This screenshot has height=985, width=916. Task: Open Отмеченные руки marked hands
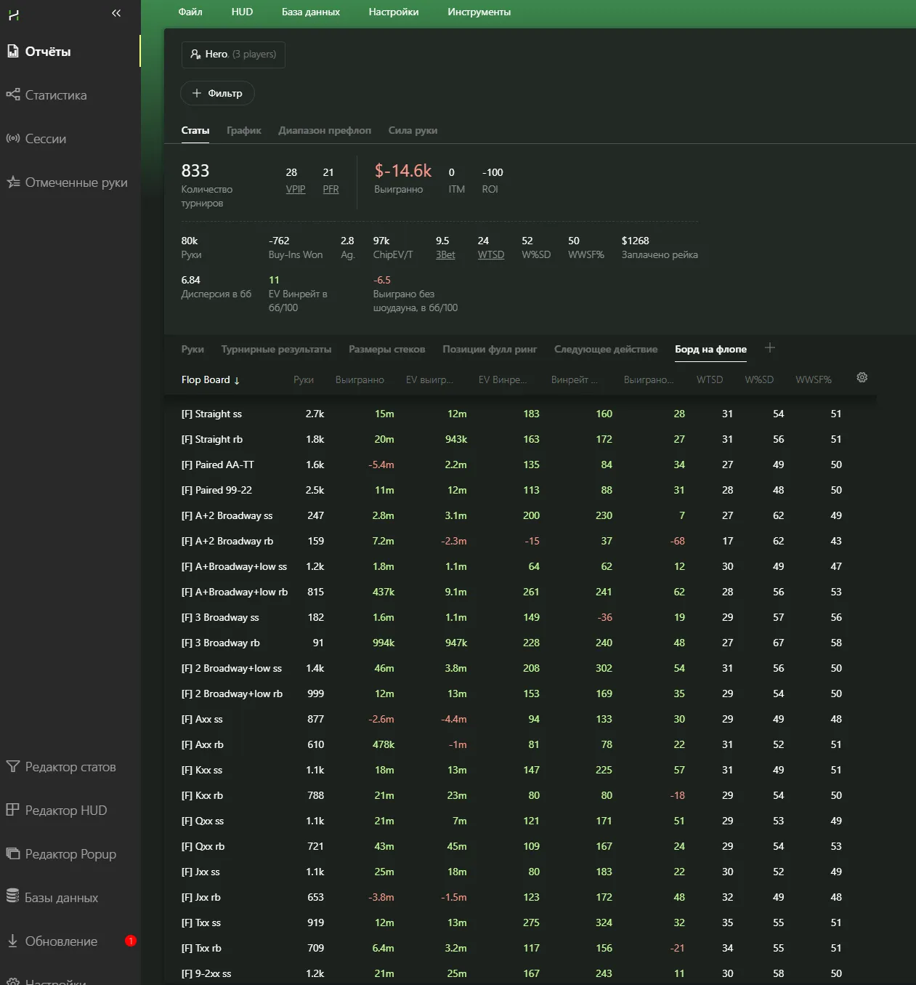pos(76,182)
